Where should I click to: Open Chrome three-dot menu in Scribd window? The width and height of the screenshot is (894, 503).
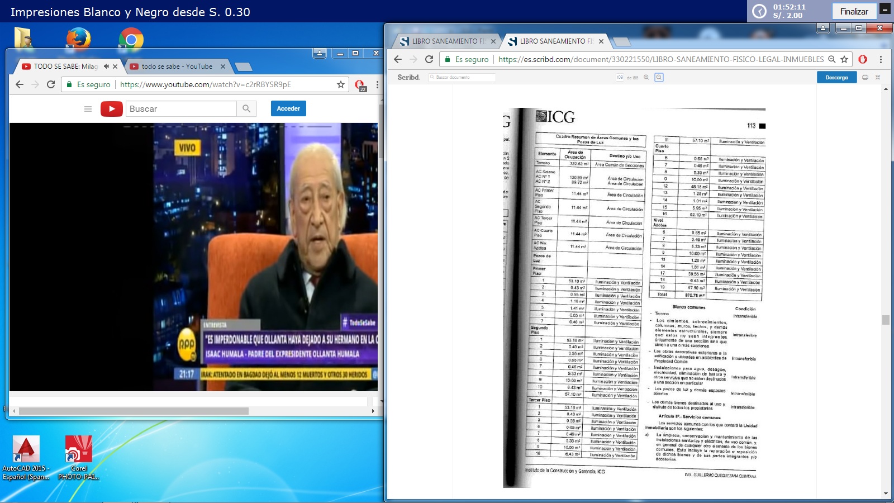881,59
